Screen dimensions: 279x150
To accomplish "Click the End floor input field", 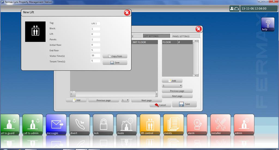I will (x=96, y=50).
